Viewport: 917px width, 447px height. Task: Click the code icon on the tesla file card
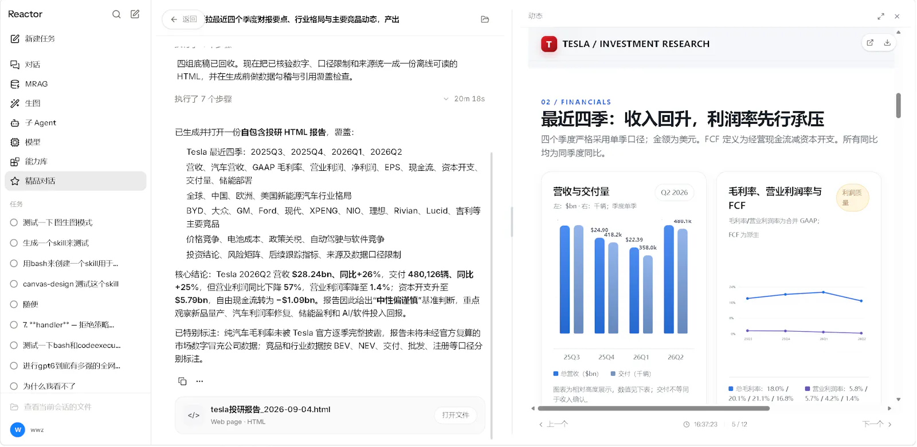[x=194, y=415]
